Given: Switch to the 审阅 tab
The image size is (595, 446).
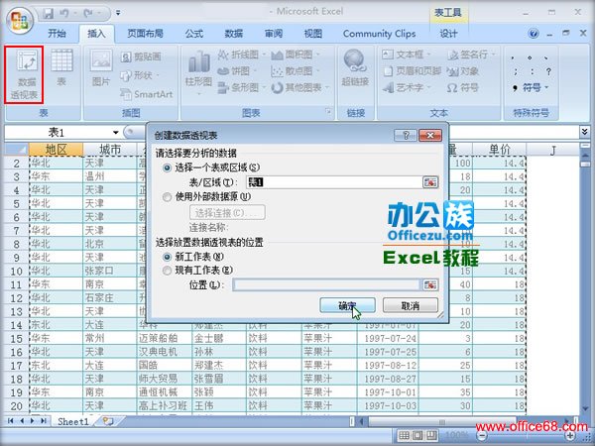Looking at the screenshot, I should coord(274,34).
